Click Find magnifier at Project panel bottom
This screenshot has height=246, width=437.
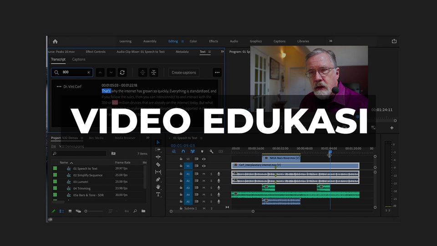(135, 211)
